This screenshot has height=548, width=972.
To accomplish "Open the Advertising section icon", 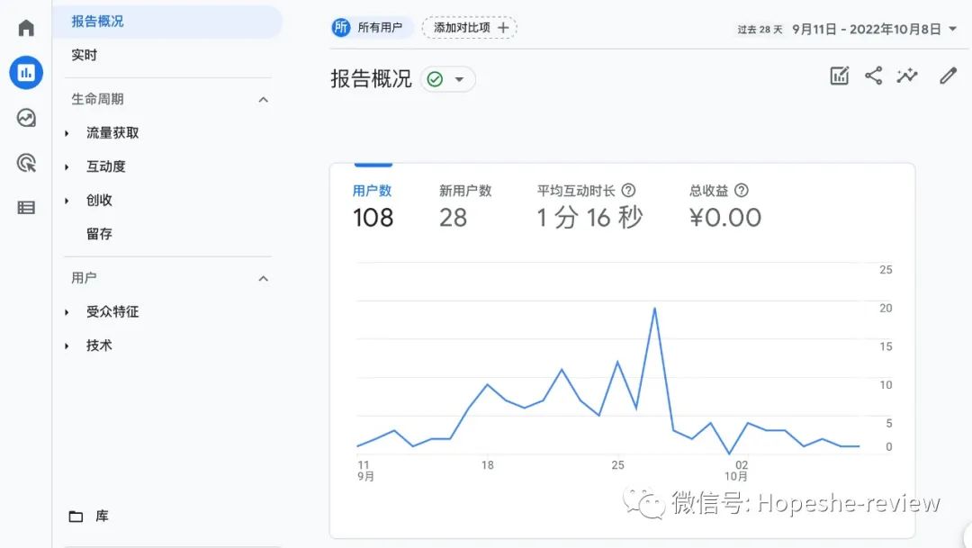I will click(25, 162).
